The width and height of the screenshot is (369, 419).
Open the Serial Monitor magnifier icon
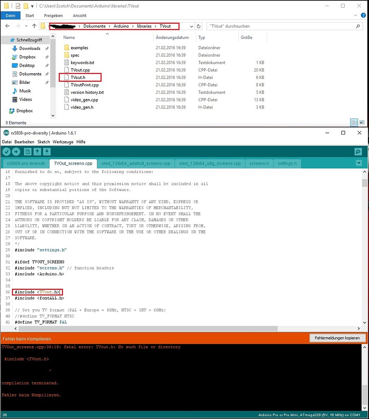coord(358,151)
